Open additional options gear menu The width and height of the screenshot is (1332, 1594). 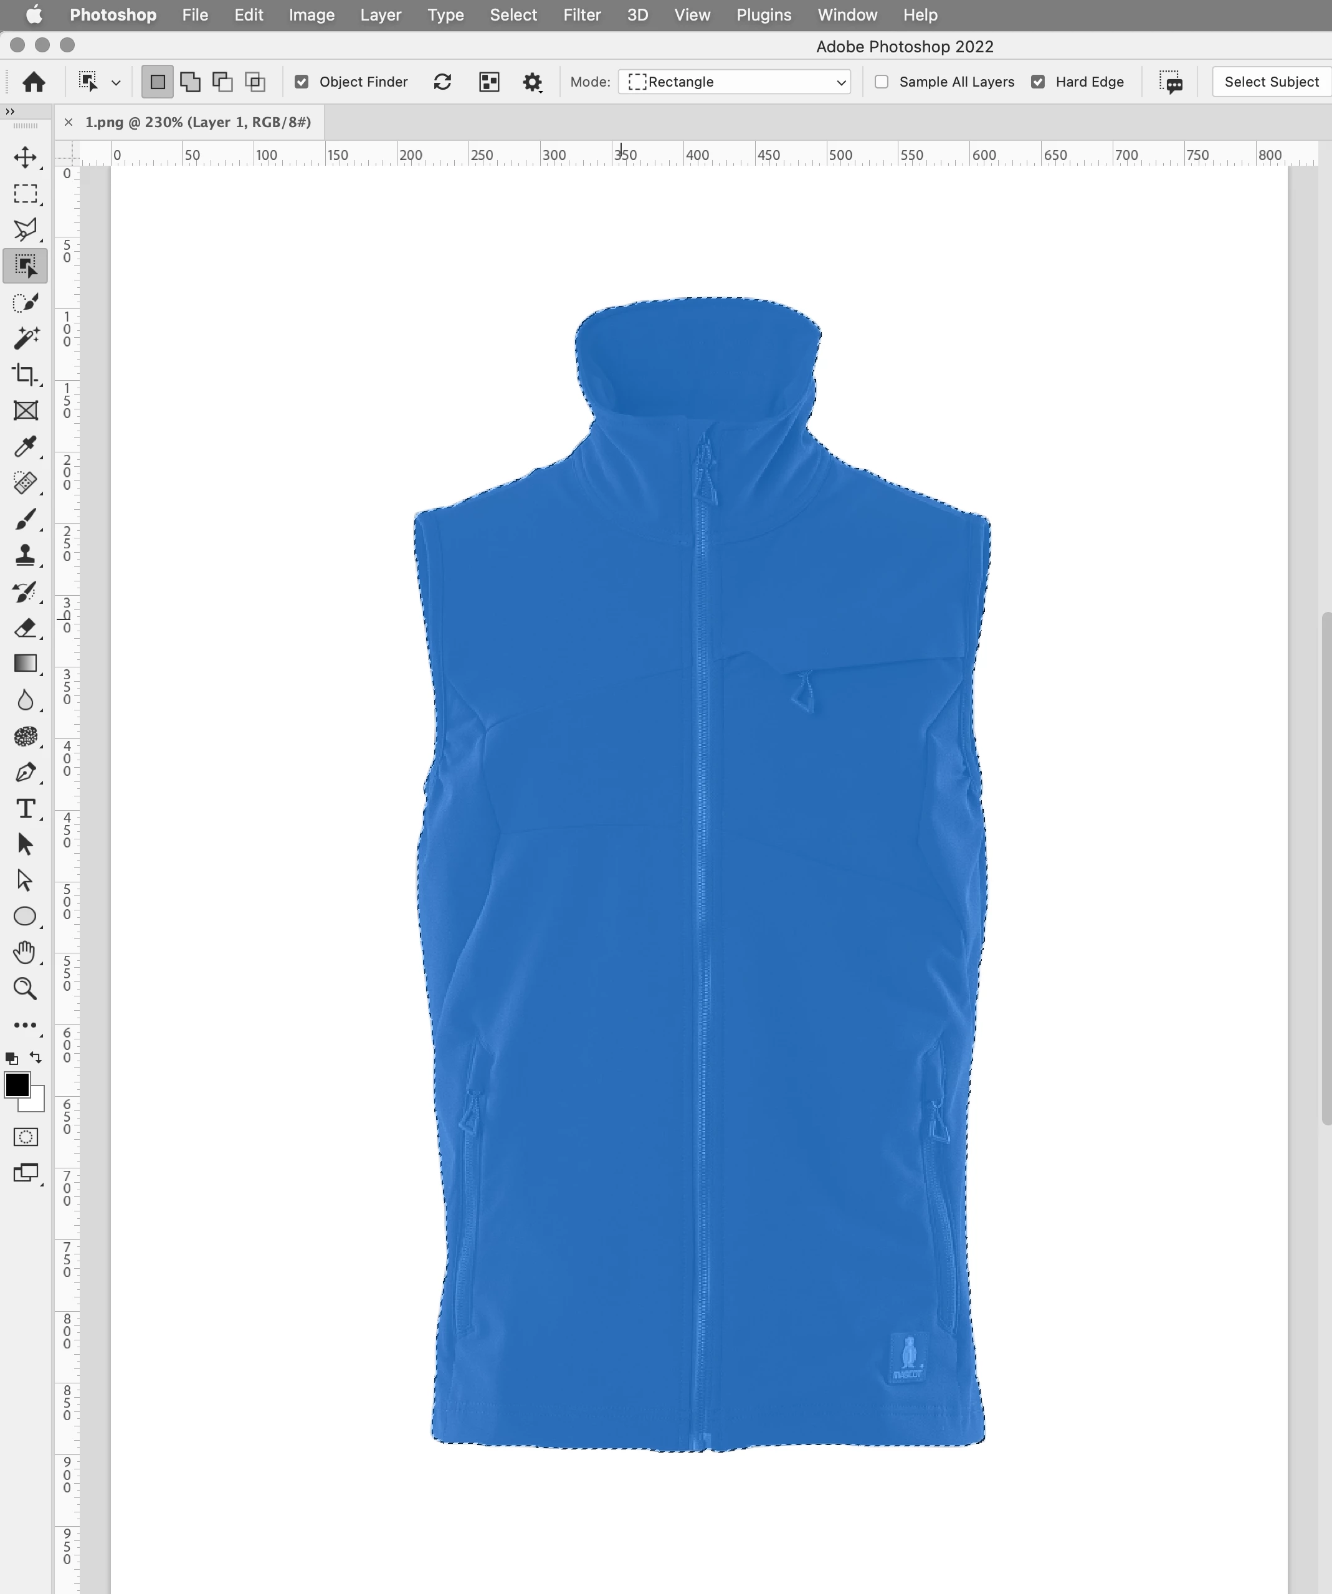tap(533, 82)
